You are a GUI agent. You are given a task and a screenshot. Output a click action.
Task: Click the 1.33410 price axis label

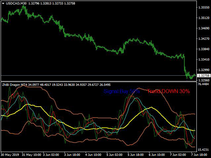pos(204,59)
